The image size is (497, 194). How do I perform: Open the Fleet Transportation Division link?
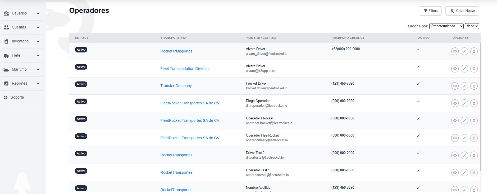184,69
